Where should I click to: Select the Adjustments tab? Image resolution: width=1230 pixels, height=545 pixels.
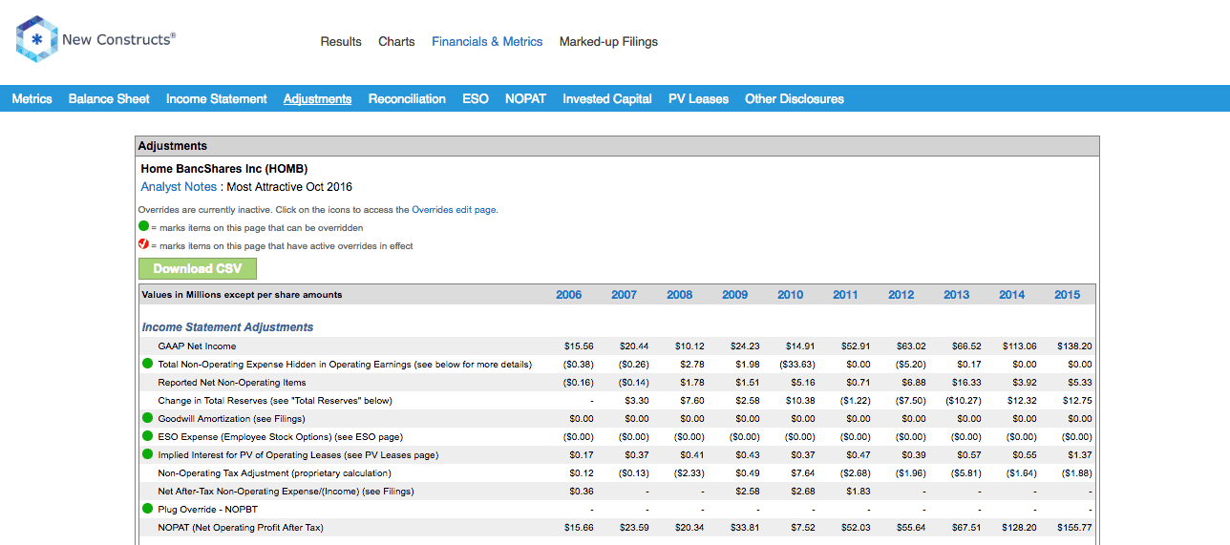pyautogui.click(x=317, y=98)
